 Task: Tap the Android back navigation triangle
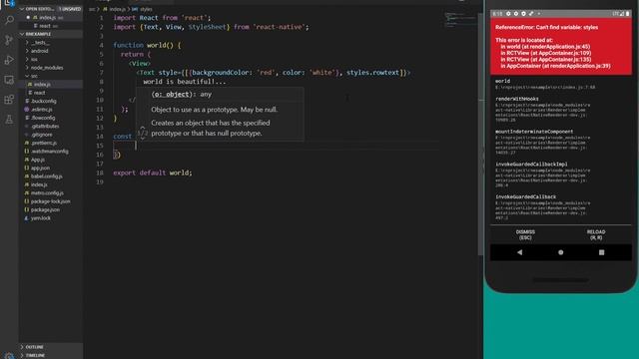click(x=519, y=252)
